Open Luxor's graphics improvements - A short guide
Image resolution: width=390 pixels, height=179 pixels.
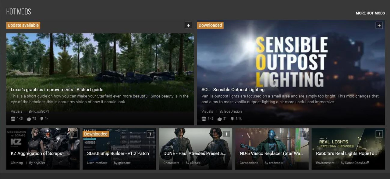click(x=57, y=90)
